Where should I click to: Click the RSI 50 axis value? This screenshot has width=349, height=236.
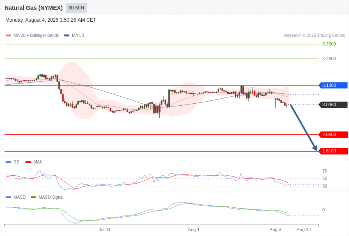click(325, 178)
